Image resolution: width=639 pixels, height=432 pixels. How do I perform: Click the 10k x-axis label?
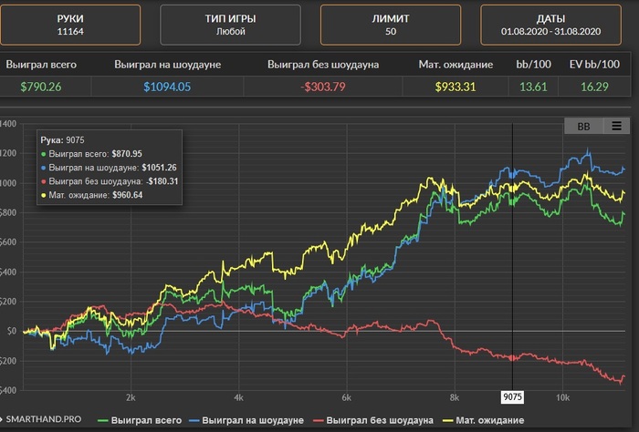pos(562,397)
